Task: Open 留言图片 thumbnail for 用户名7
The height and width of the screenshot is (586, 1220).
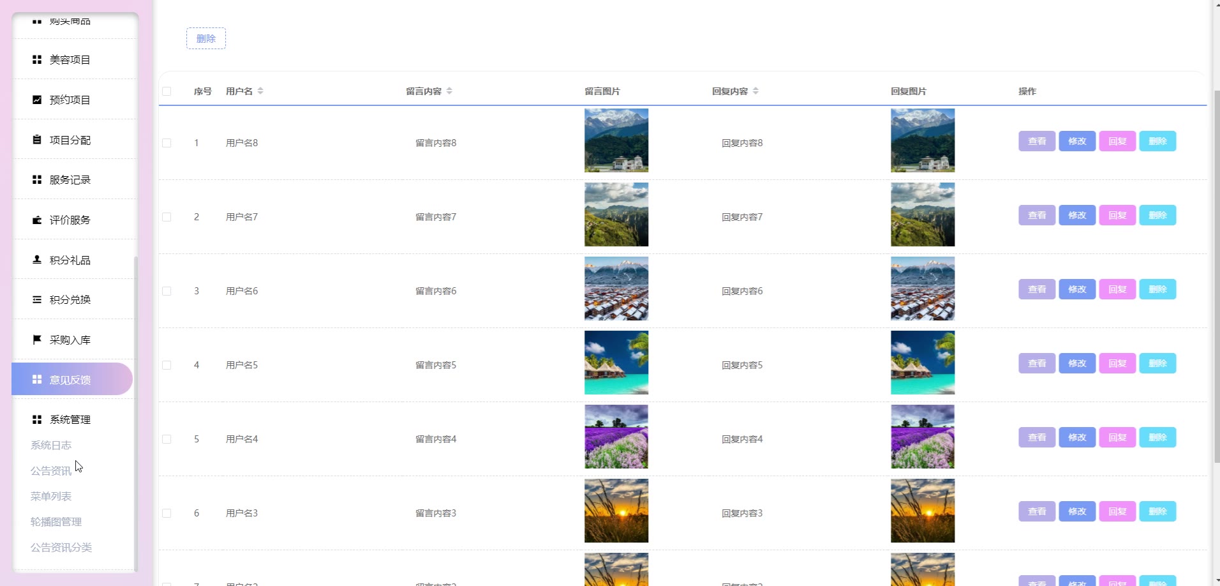Action: coord(616,214)
